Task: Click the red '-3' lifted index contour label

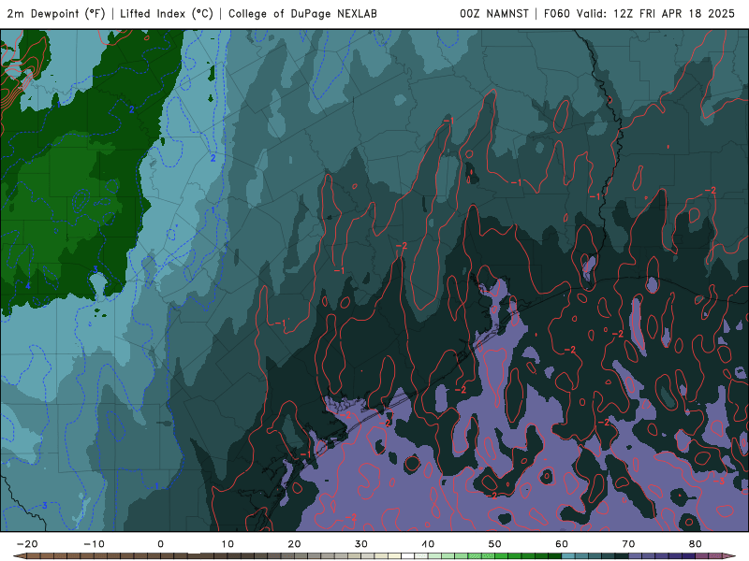Action: coord(719,482)
